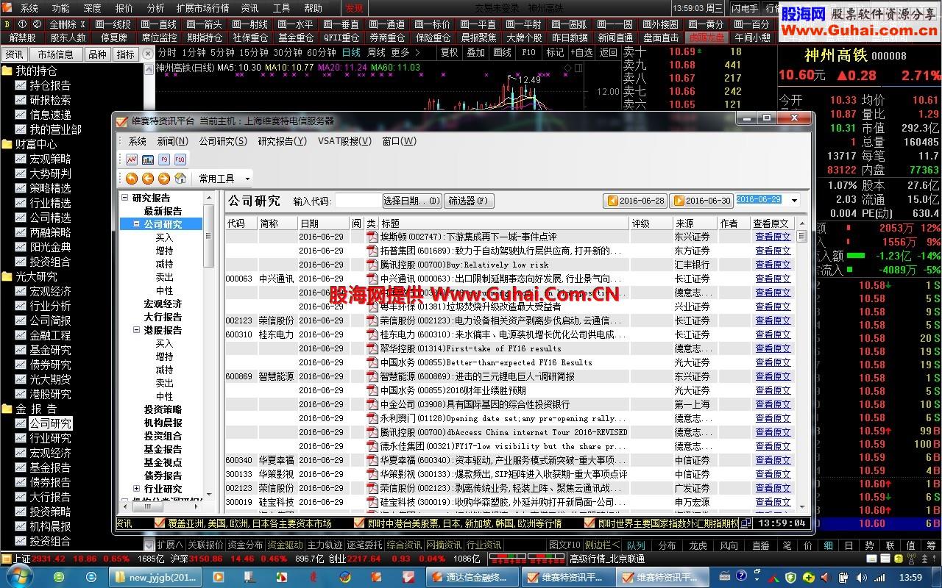Open PDF icon for 腾讯控股 Buy report
Viewport: 942px width, 588px height.
[372, 265]
